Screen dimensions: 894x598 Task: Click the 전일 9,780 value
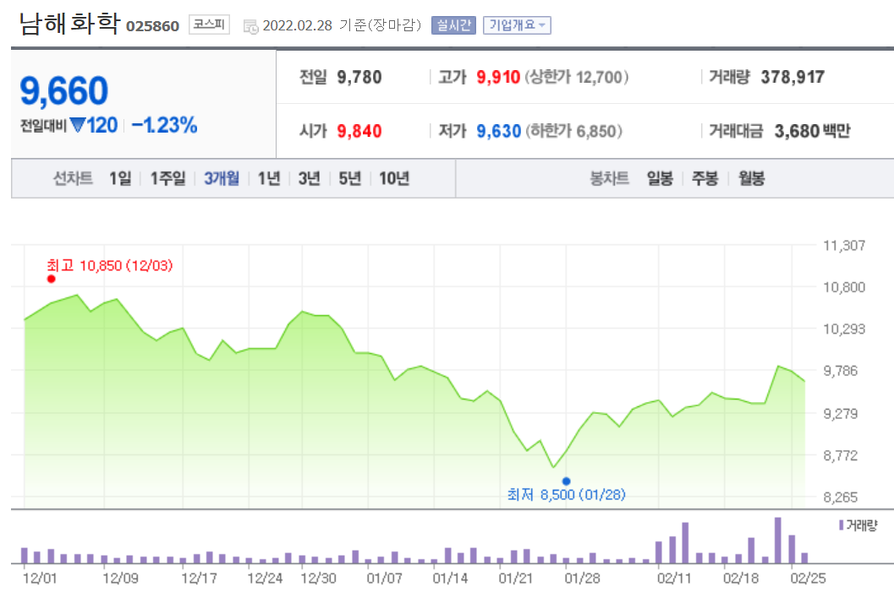click(359, 78)
